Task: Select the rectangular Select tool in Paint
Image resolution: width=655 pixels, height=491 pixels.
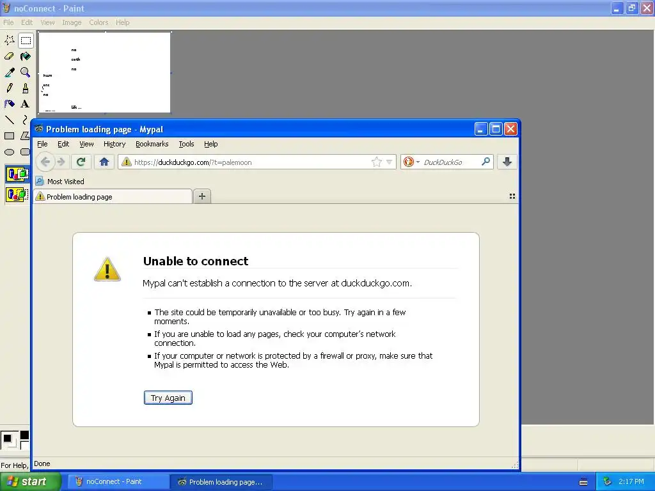Action: click(26, 40)
